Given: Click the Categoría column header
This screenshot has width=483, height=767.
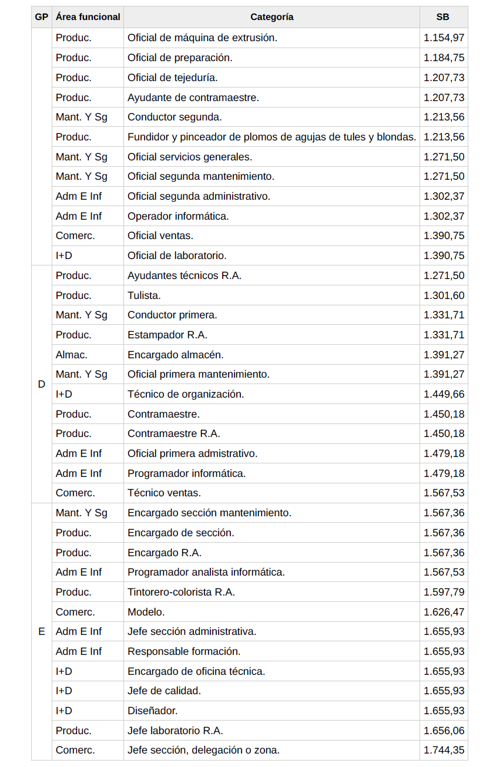Looking at the screenshot, I should click(271, 17).
